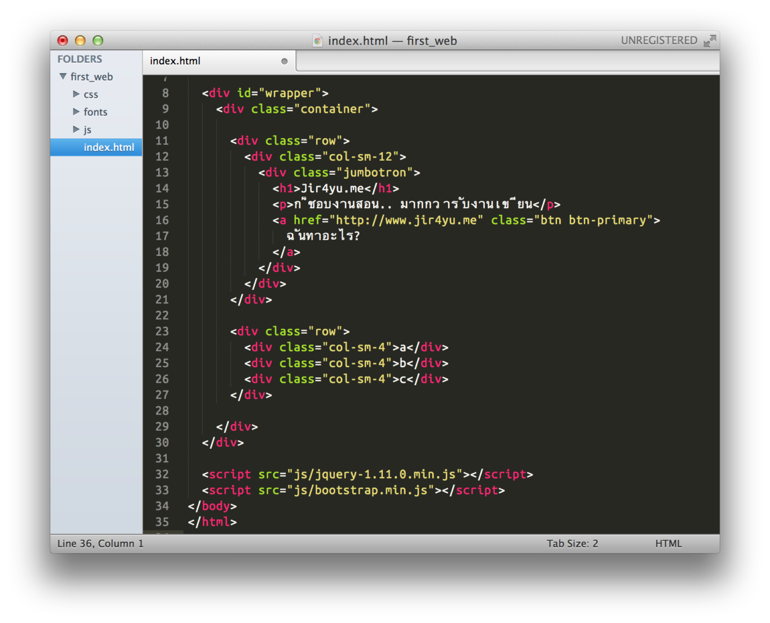Select the first_web folder name
This screenshot has height=623, width=770.
pyautogui.click(x=91, y=77)
